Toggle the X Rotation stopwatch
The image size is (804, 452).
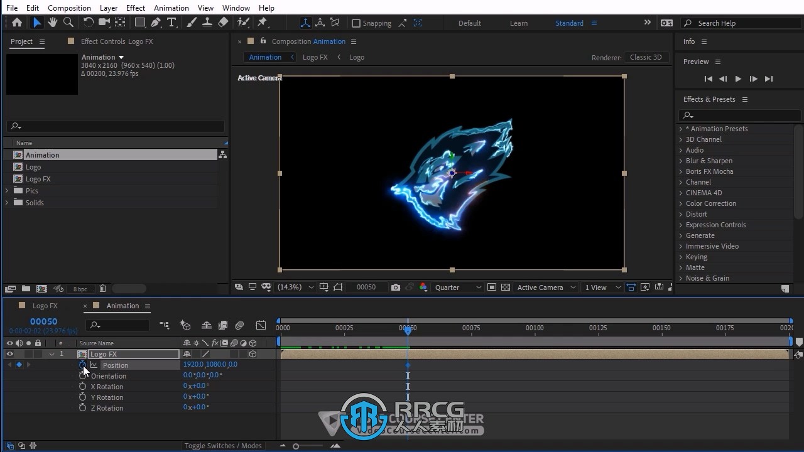pyautogui.click(x=82, y=386)
